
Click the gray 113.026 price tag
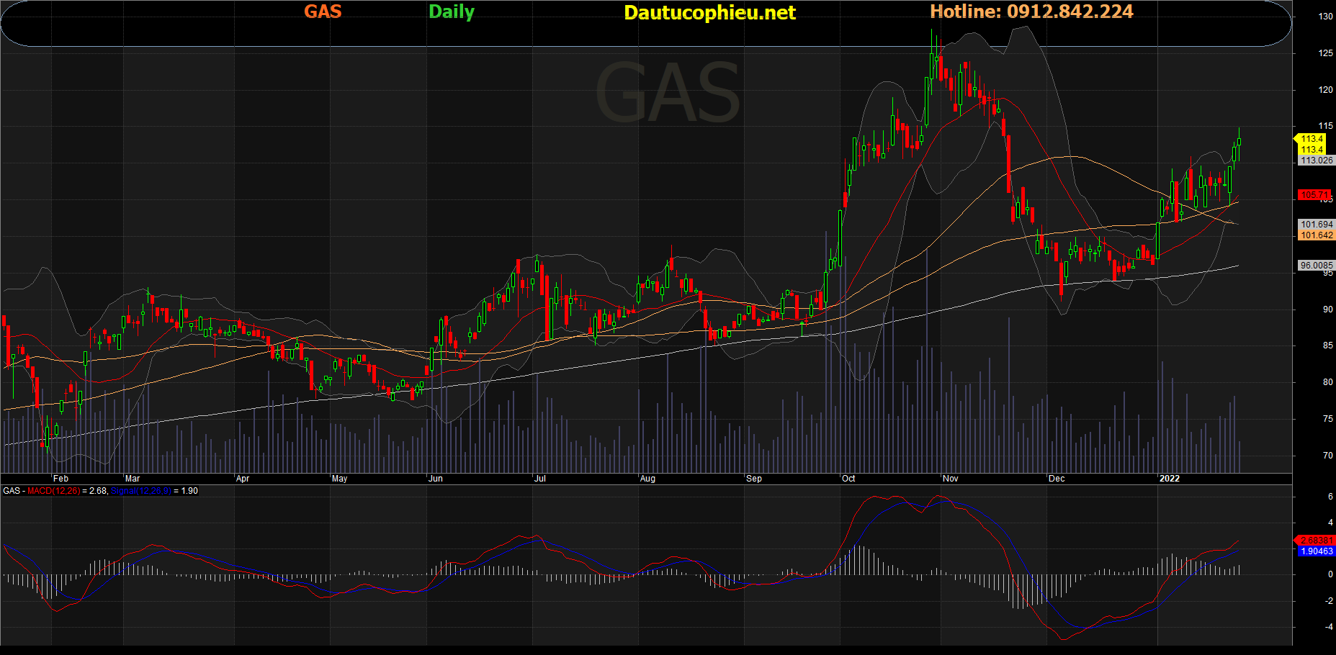[1316, 161]
